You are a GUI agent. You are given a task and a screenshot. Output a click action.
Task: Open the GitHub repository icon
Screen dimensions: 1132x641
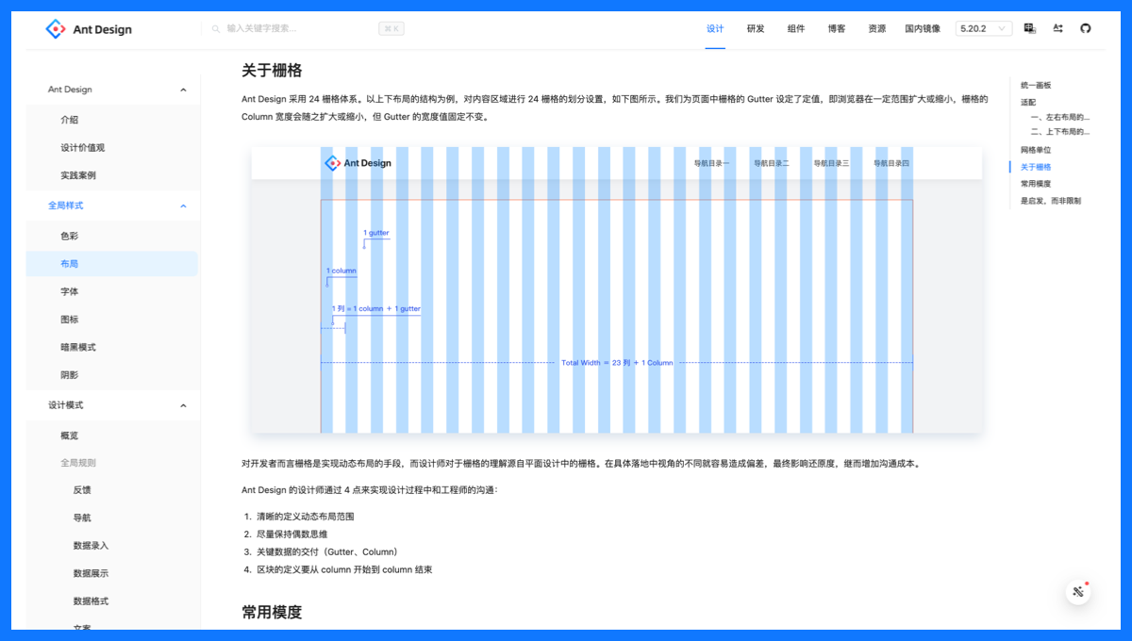[x=1086, y=28]
